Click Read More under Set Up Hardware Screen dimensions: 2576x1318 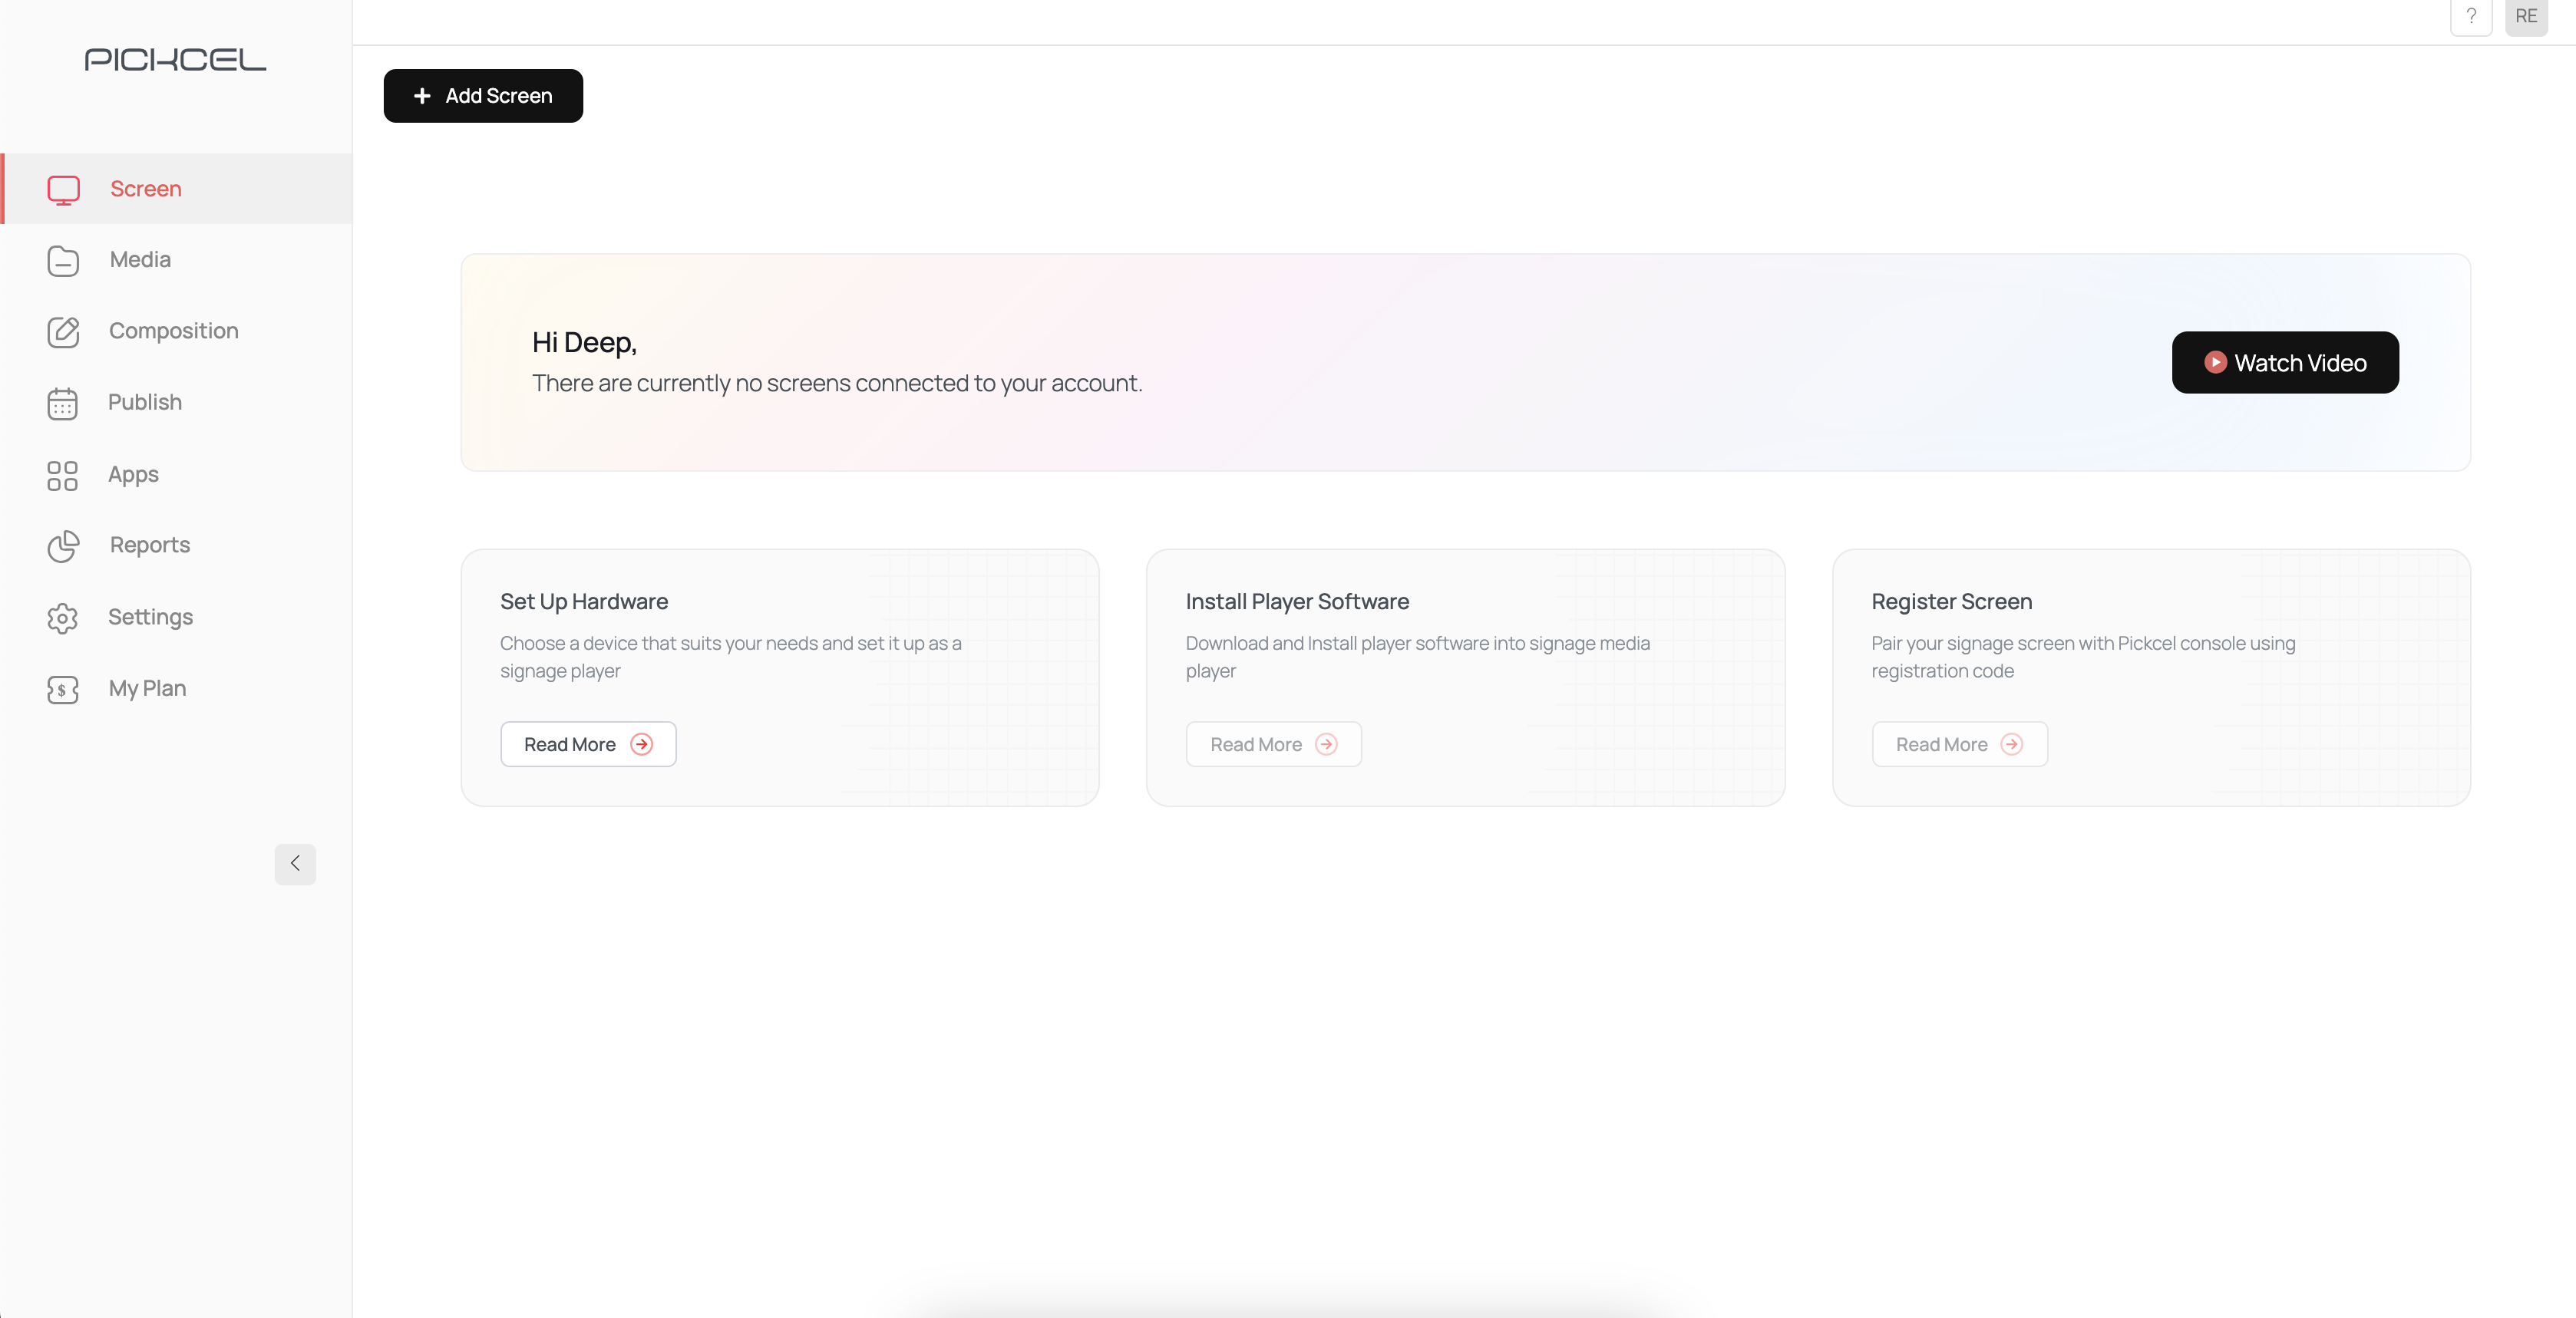click(x=588, y=744)
